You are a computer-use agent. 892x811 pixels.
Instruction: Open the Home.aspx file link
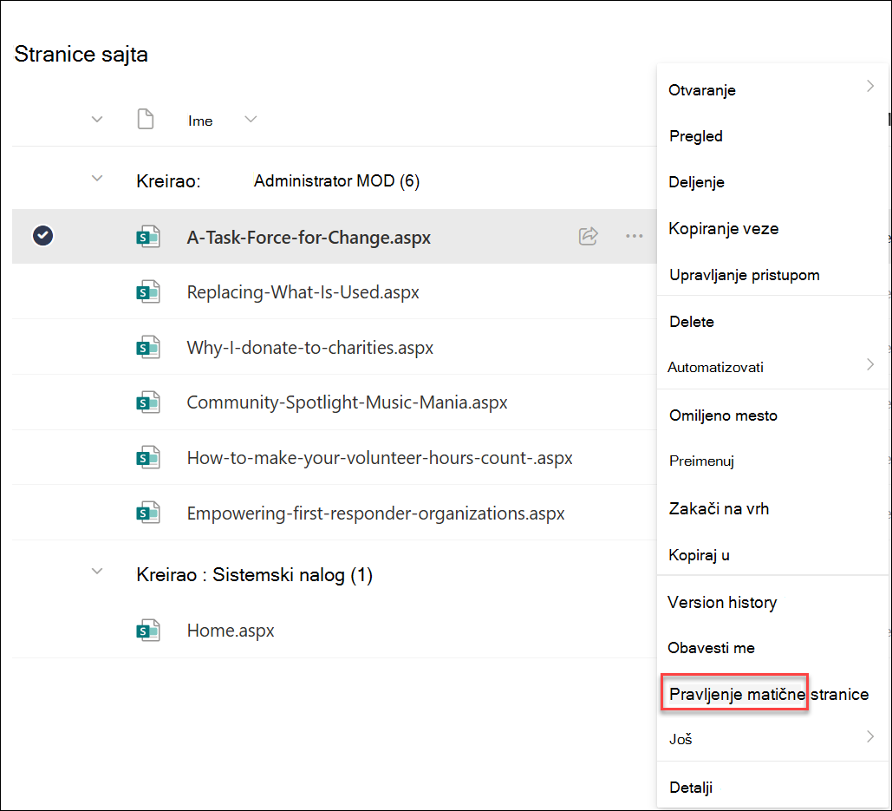[x=231, y=631]
